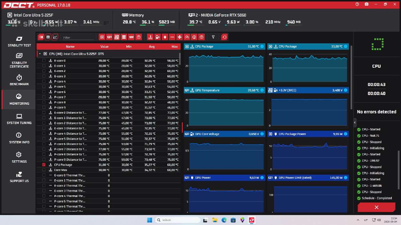Select the Monitoring section

pos(19,99)
